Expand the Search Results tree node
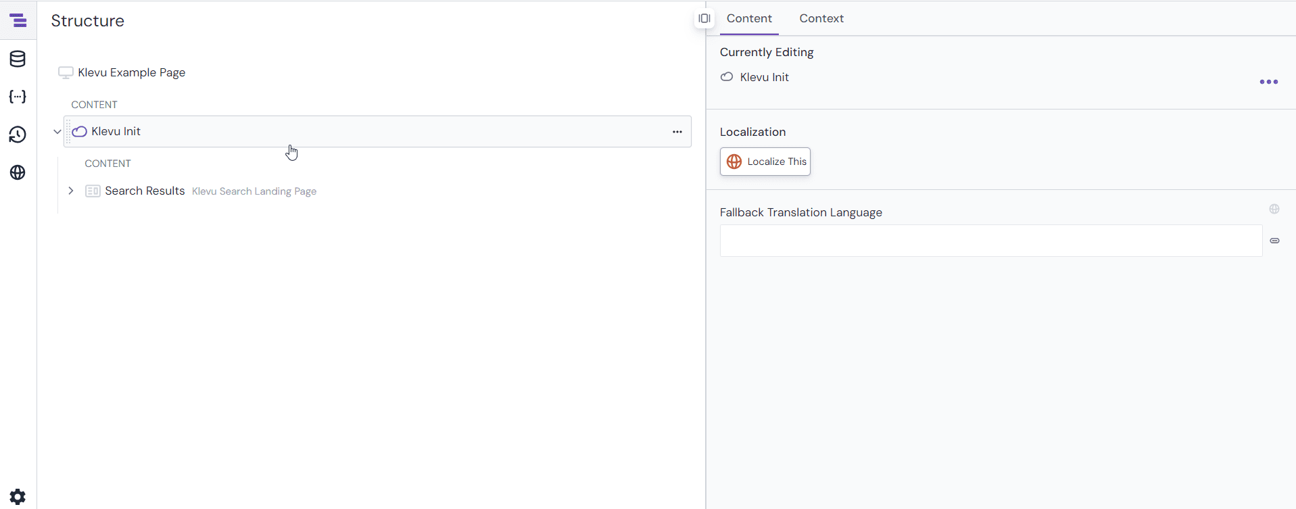This screenshot has width=1296, height=509. [71, 191]
